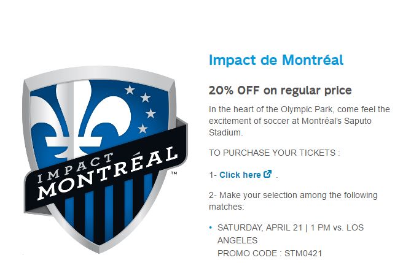Click the external link icon beside Click here
This screenshot has width=403, height=263.
pos(268,174)
